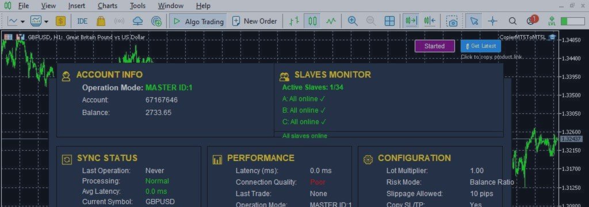Click 'B: All online' status line
This screenshot has width=589, height=207.
pos(304,110)
